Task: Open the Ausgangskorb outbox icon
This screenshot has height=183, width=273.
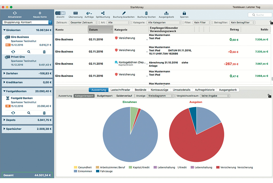Action: 166,13
